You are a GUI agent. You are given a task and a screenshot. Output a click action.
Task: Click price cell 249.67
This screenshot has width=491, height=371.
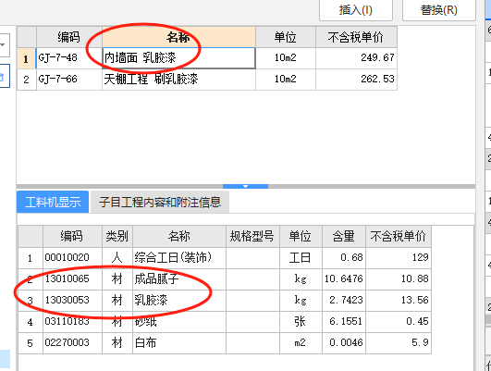pyautogui.click(x=356, y=58)
